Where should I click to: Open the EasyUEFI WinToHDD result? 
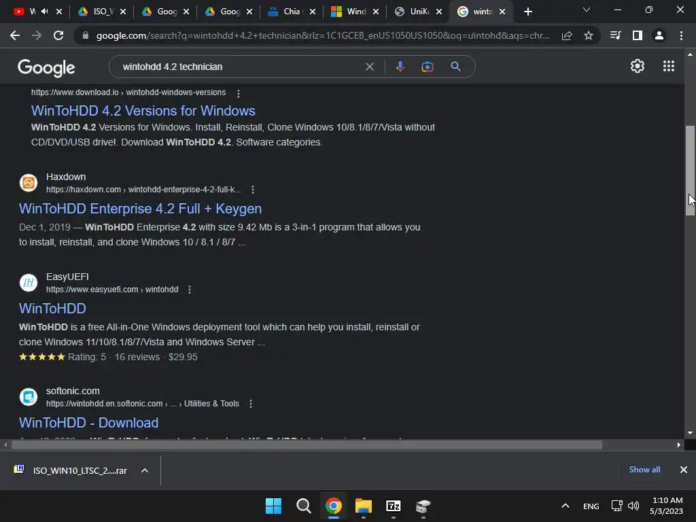click(x=52, y=309)
